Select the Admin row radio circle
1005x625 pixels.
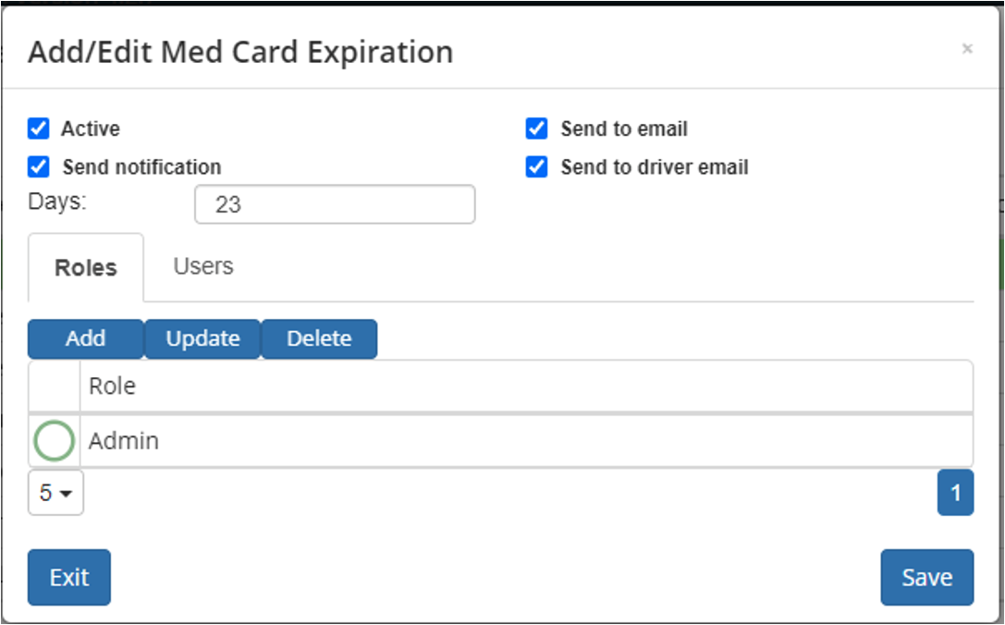coord(54,441)
